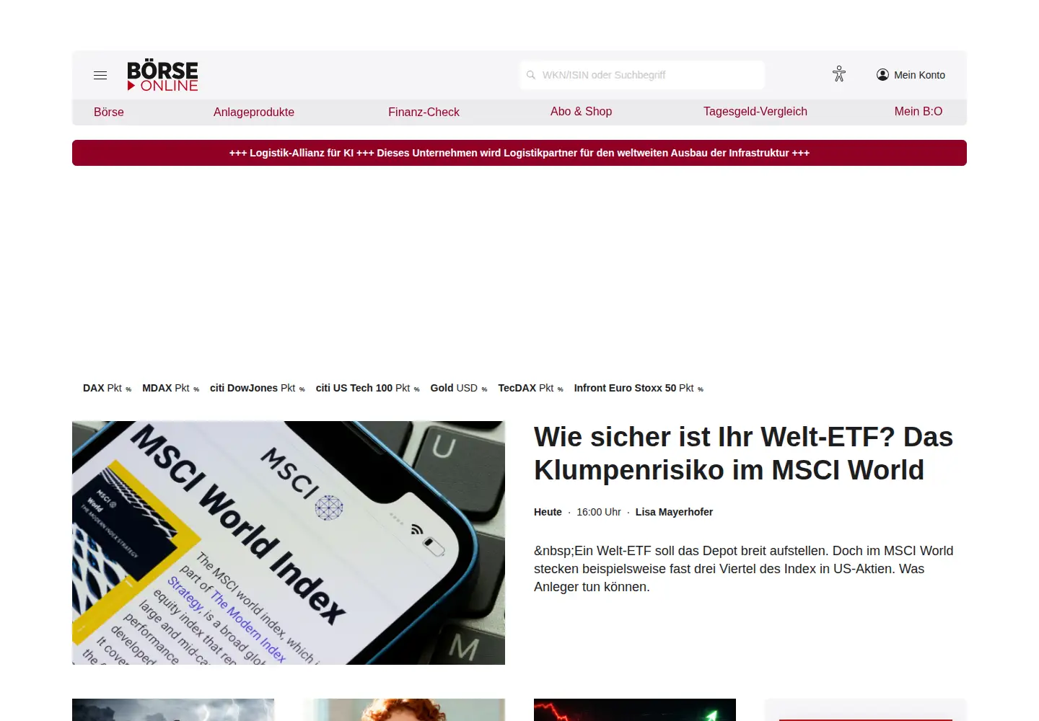Open headline Wie sicher ist Ihr Welt-ETF
The width and height of the screenshot is (1039, 721).
tap(743, 454)
